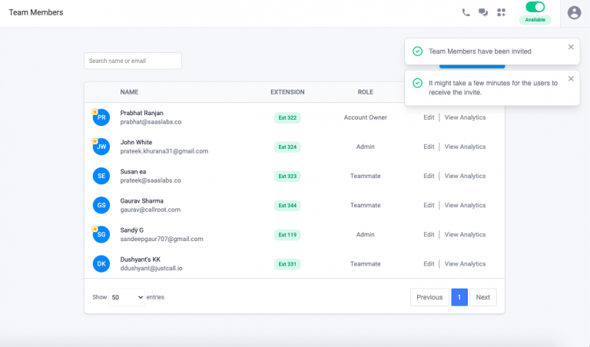
Task: Click the DK avatar for Dushyant's KK
Action: coord(101,264)
